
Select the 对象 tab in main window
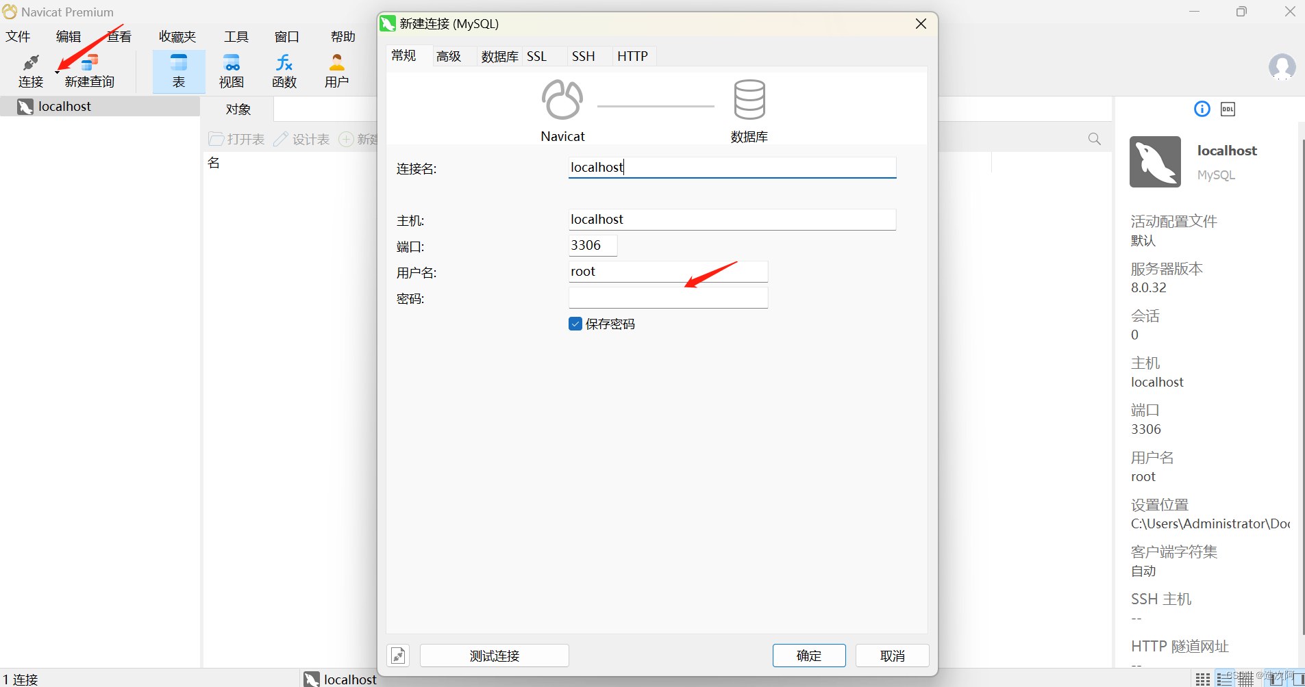pyautogui.click(x=238, y=109)
